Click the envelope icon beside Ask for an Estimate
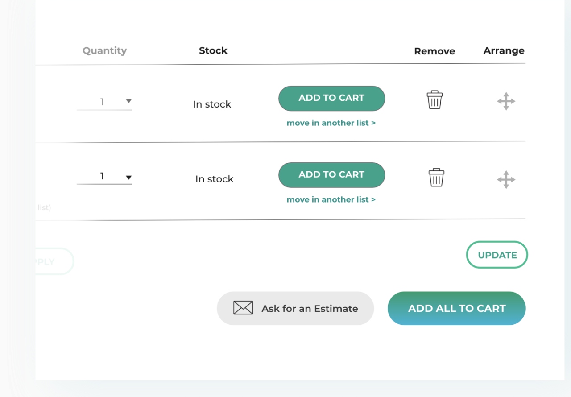 (243, 308)
